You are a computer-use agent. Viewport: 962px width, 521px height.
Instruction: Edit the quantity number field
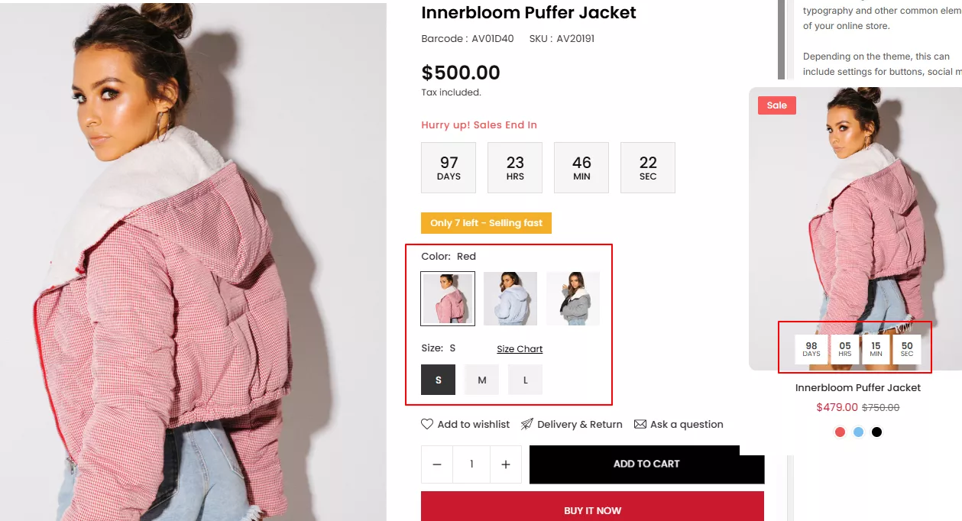click(471, 464)
